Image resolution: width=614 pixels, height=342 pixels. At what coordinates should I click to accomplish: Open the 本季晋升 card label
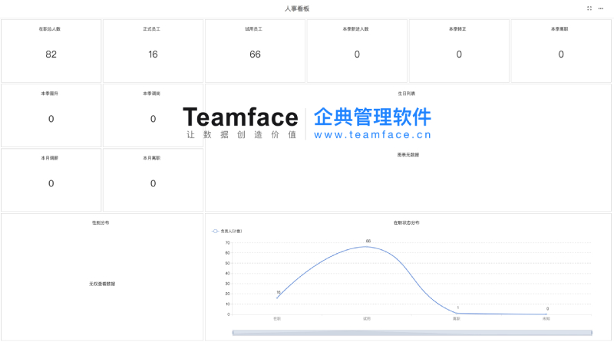click(x=50, y=94)
